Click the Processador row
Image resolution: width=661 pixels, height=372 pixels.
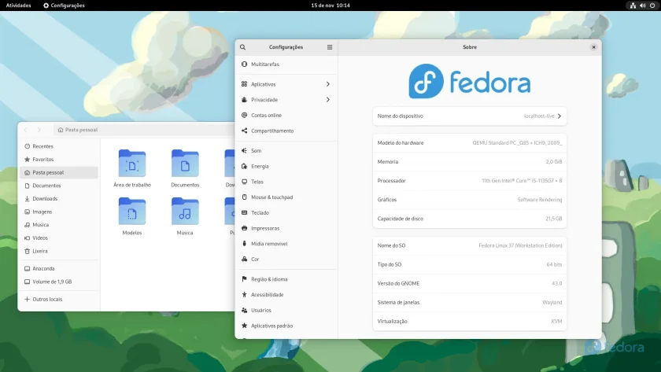(x=470, y=181)
